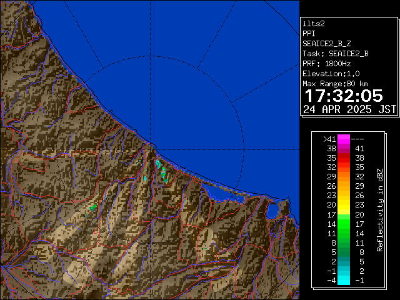The height and width of the screenshot is (300, 400).
Task: Click the cyan -4 dBZ legend swatch
Action: point(344,280)
